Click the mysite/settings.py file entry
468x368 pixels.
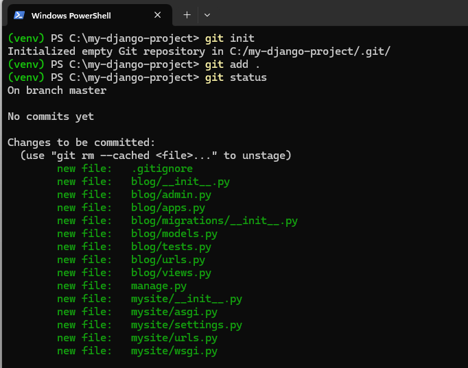(x=187, y=325)
